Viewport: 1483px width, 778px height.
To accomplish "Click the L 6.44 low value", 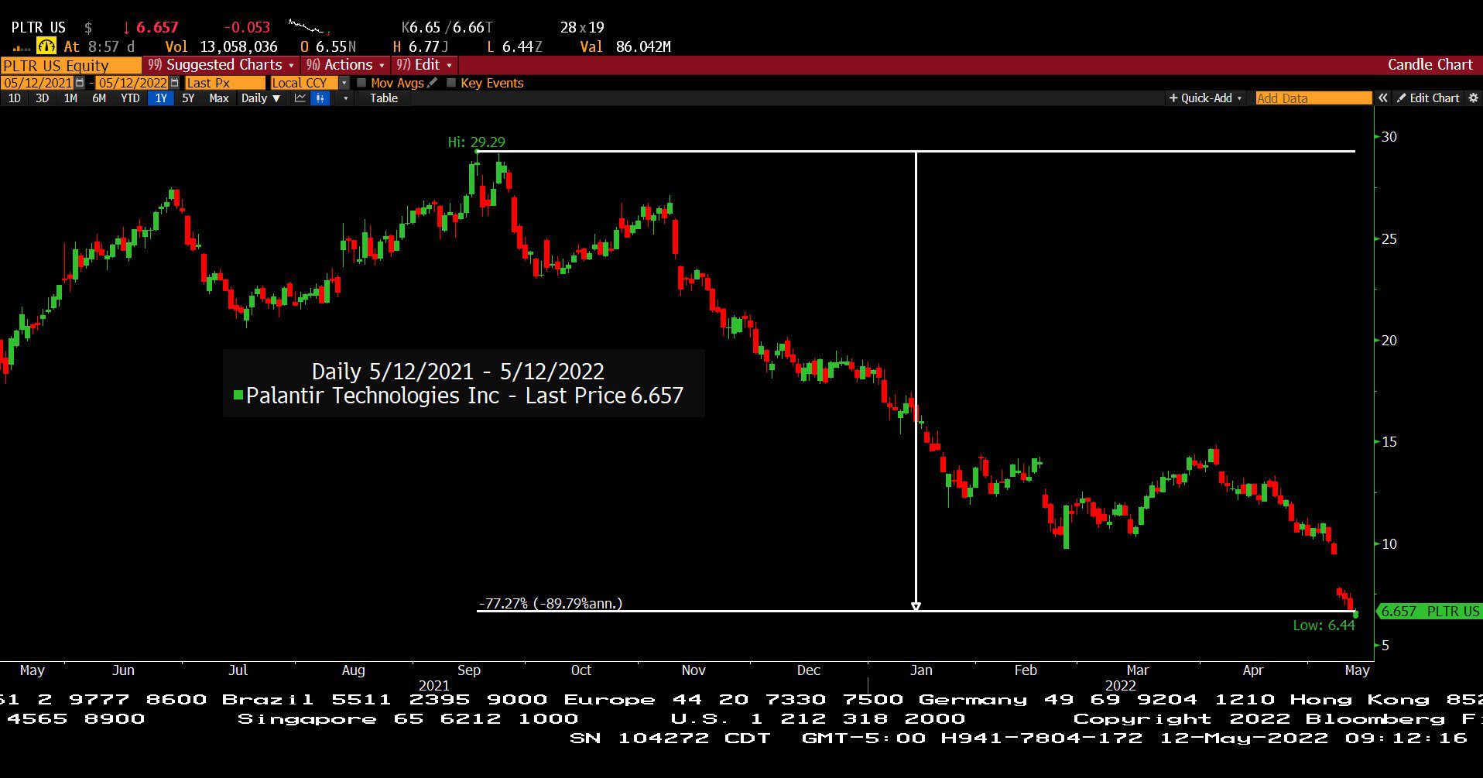I will [515, 47].
